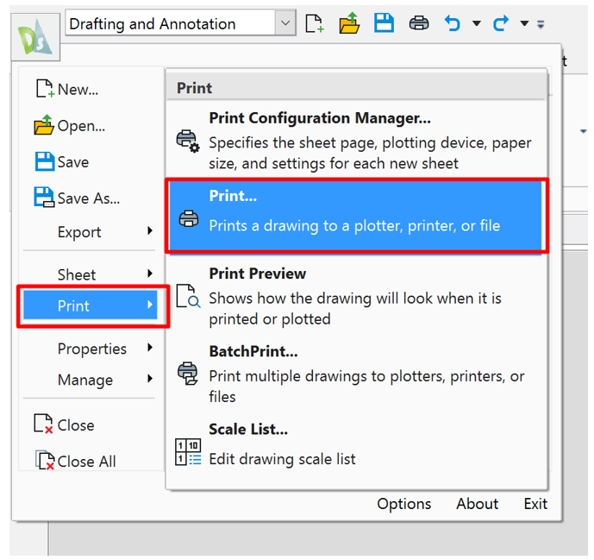This screenshot has width=594, height=560.
Task: Click the Redo arrow icon
Action: point(501,23)
